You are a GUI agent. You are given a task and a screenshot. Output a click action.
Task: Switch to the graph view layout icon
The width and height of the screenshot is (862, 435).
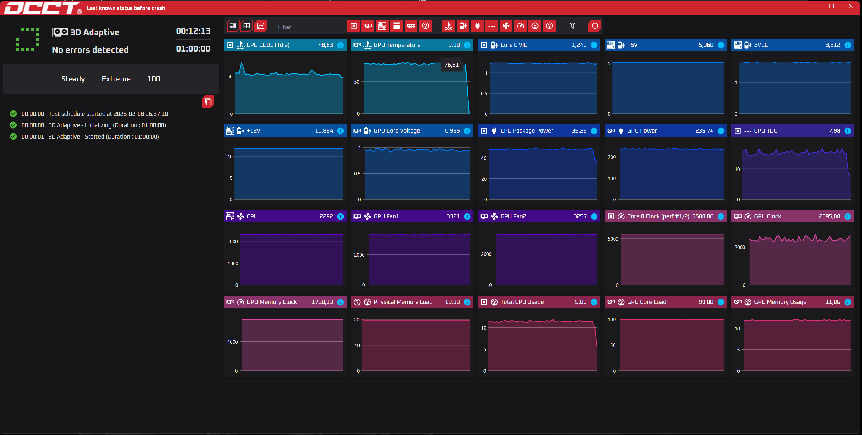[261, 26]
